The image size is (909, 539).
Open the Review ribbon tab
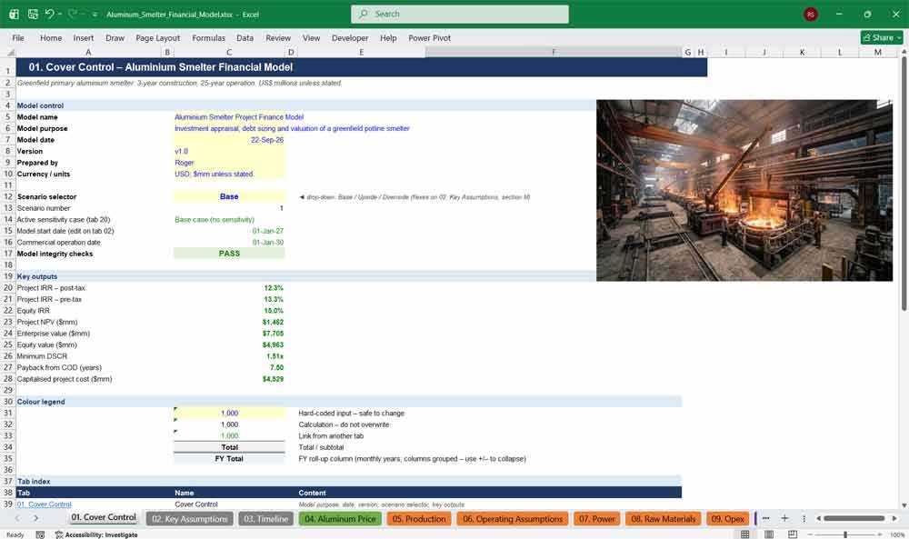(x=278, y=37)
